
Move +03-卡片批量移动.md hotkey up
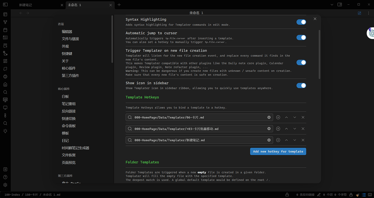287,129
